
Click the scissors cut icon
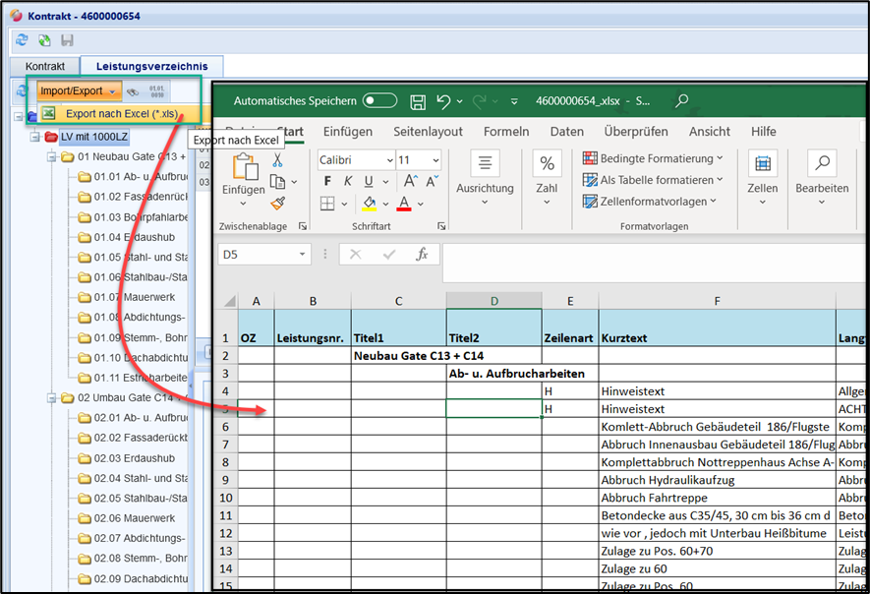pyautogui.click(x=277, y=160)
